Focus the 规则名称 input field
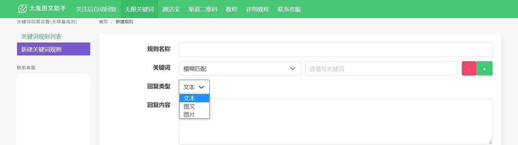This screenshot has height=145, width=518. coord(336,50)
